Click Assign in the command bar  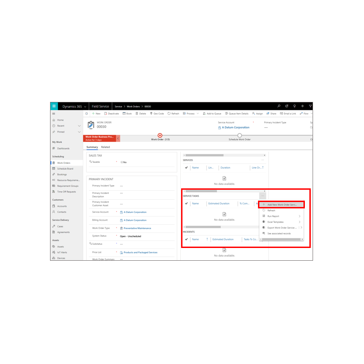[x=258, y=113]
